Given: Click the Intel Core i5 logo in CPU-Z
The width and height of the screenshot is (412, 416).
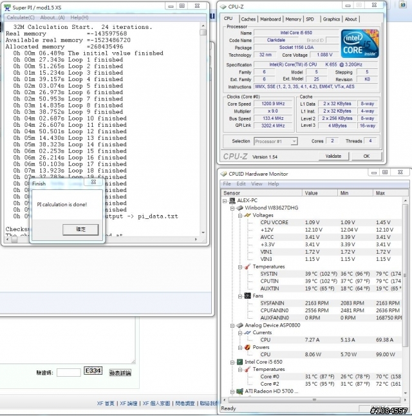Looking at the screenshot, I should (360, 44).
